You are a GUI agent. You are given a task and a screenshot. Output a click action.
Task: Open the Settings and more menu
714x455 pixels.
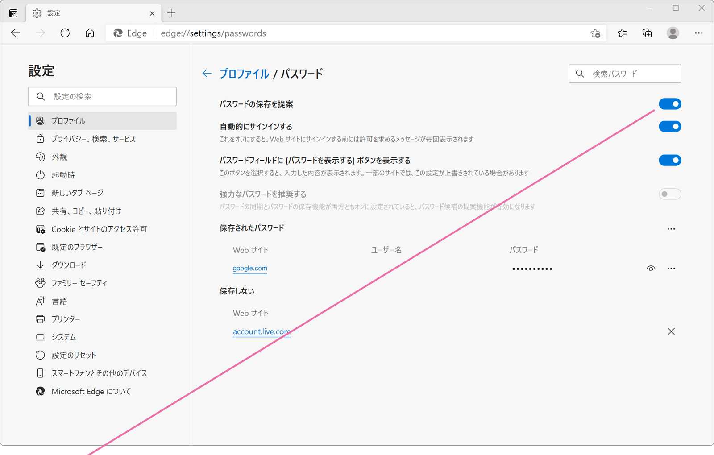(698, 33)
